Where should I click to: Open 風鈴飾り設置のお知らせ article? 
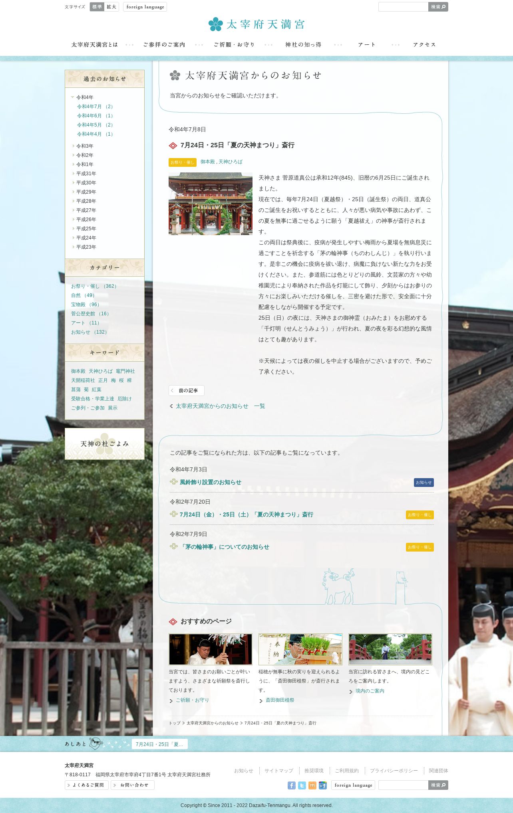tap(211, 482)
